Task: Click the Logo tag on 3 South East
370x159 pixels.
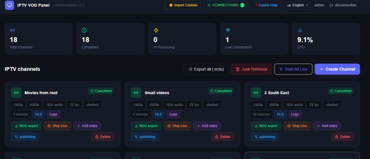Action: [x=295, y=114]
